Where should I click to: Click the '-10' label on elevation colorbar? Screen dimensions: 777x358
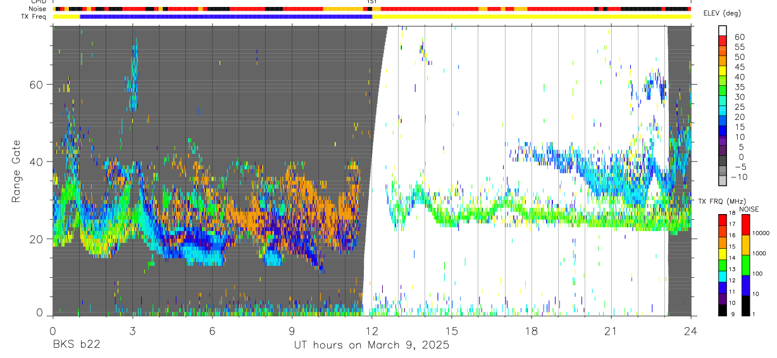(739, 177)
